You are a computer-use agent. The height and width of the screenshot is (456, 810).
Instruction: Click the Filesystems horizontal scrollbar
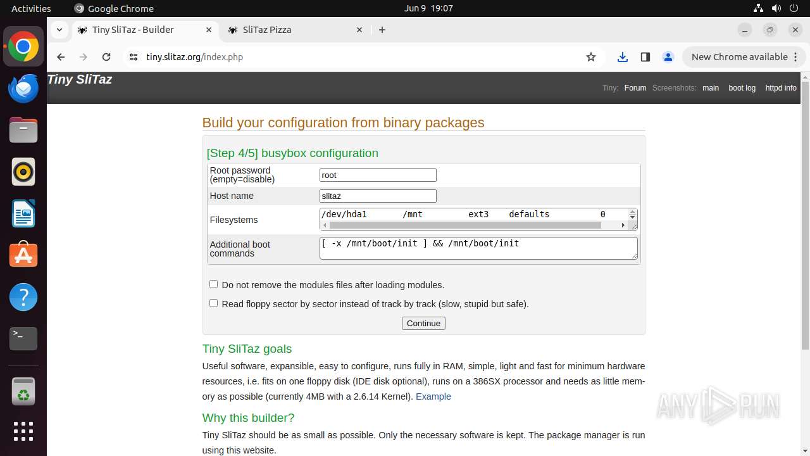click(x=465, y=225)
